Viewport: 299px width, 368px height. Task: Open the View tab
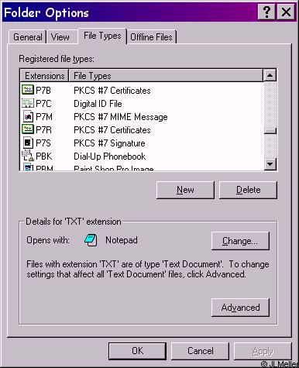pyautogui.click(x=60, y=37)
